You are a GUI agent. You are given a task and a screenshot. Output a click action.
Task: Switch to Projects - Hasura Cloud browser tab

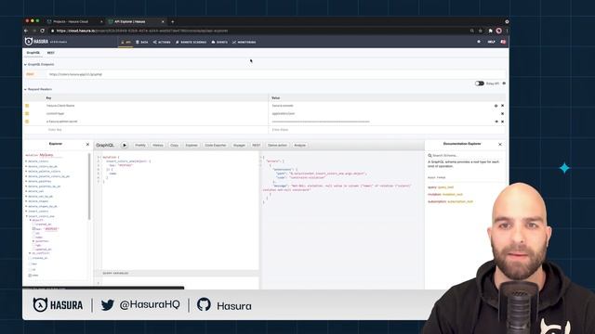coord(74,21)
